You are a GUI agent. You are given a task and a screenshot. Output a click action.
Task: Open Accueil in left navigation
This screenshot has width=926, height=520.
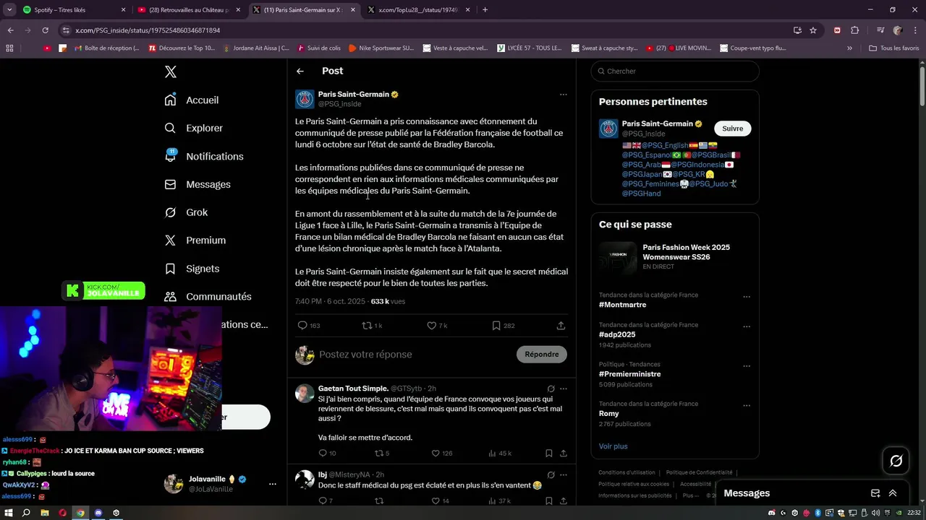click(192, 100)
